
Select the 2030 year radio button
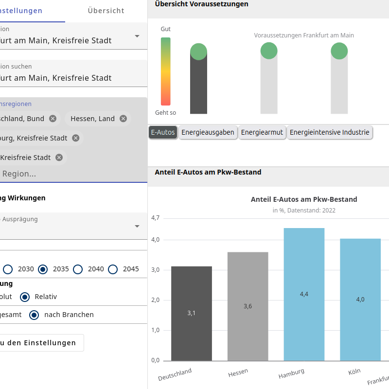point(8,269)
